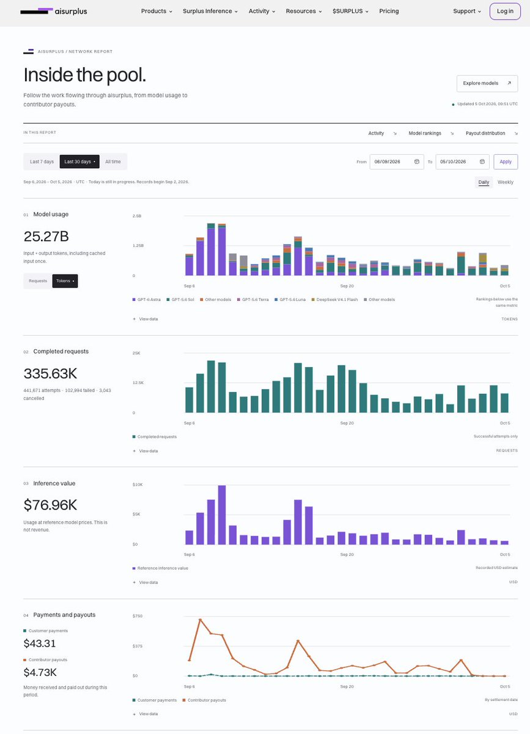Click the $4.73K contributor payouts amount
530x734 pixels.
[40, 672]
